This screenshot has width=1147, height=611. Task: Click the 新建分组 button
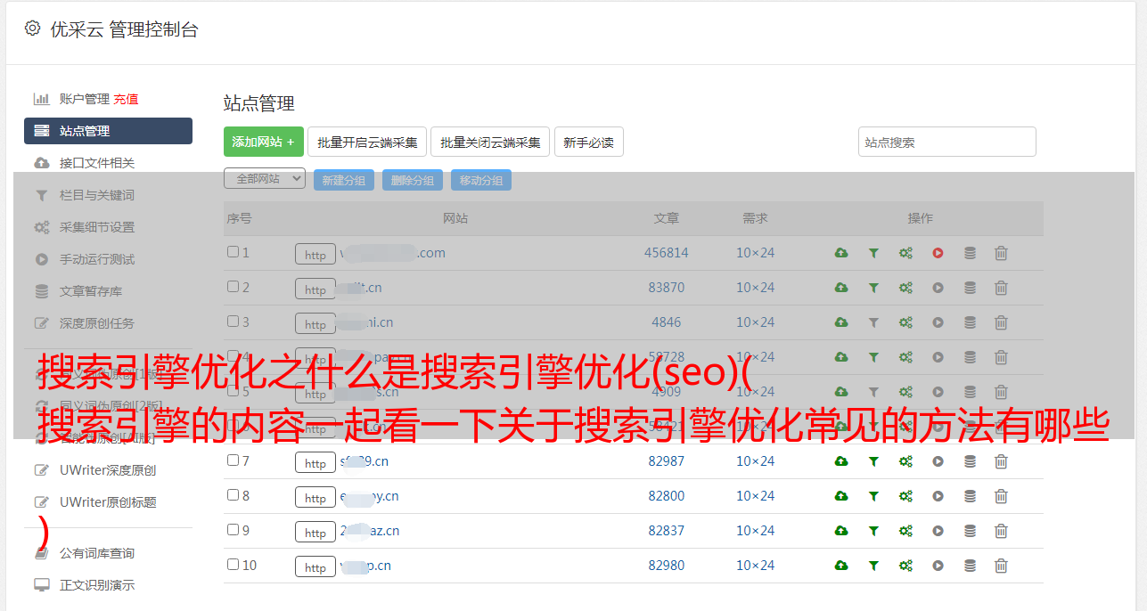344,180
